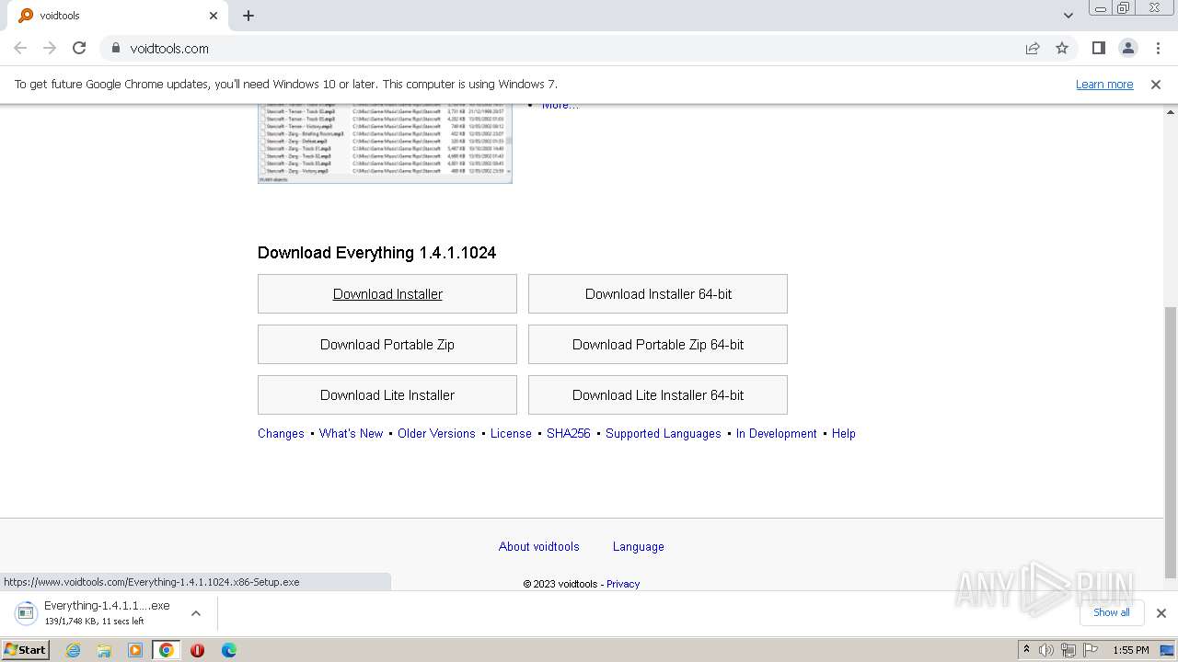
Task: Open Supported Languages link
Action: [x=664, y=434]
